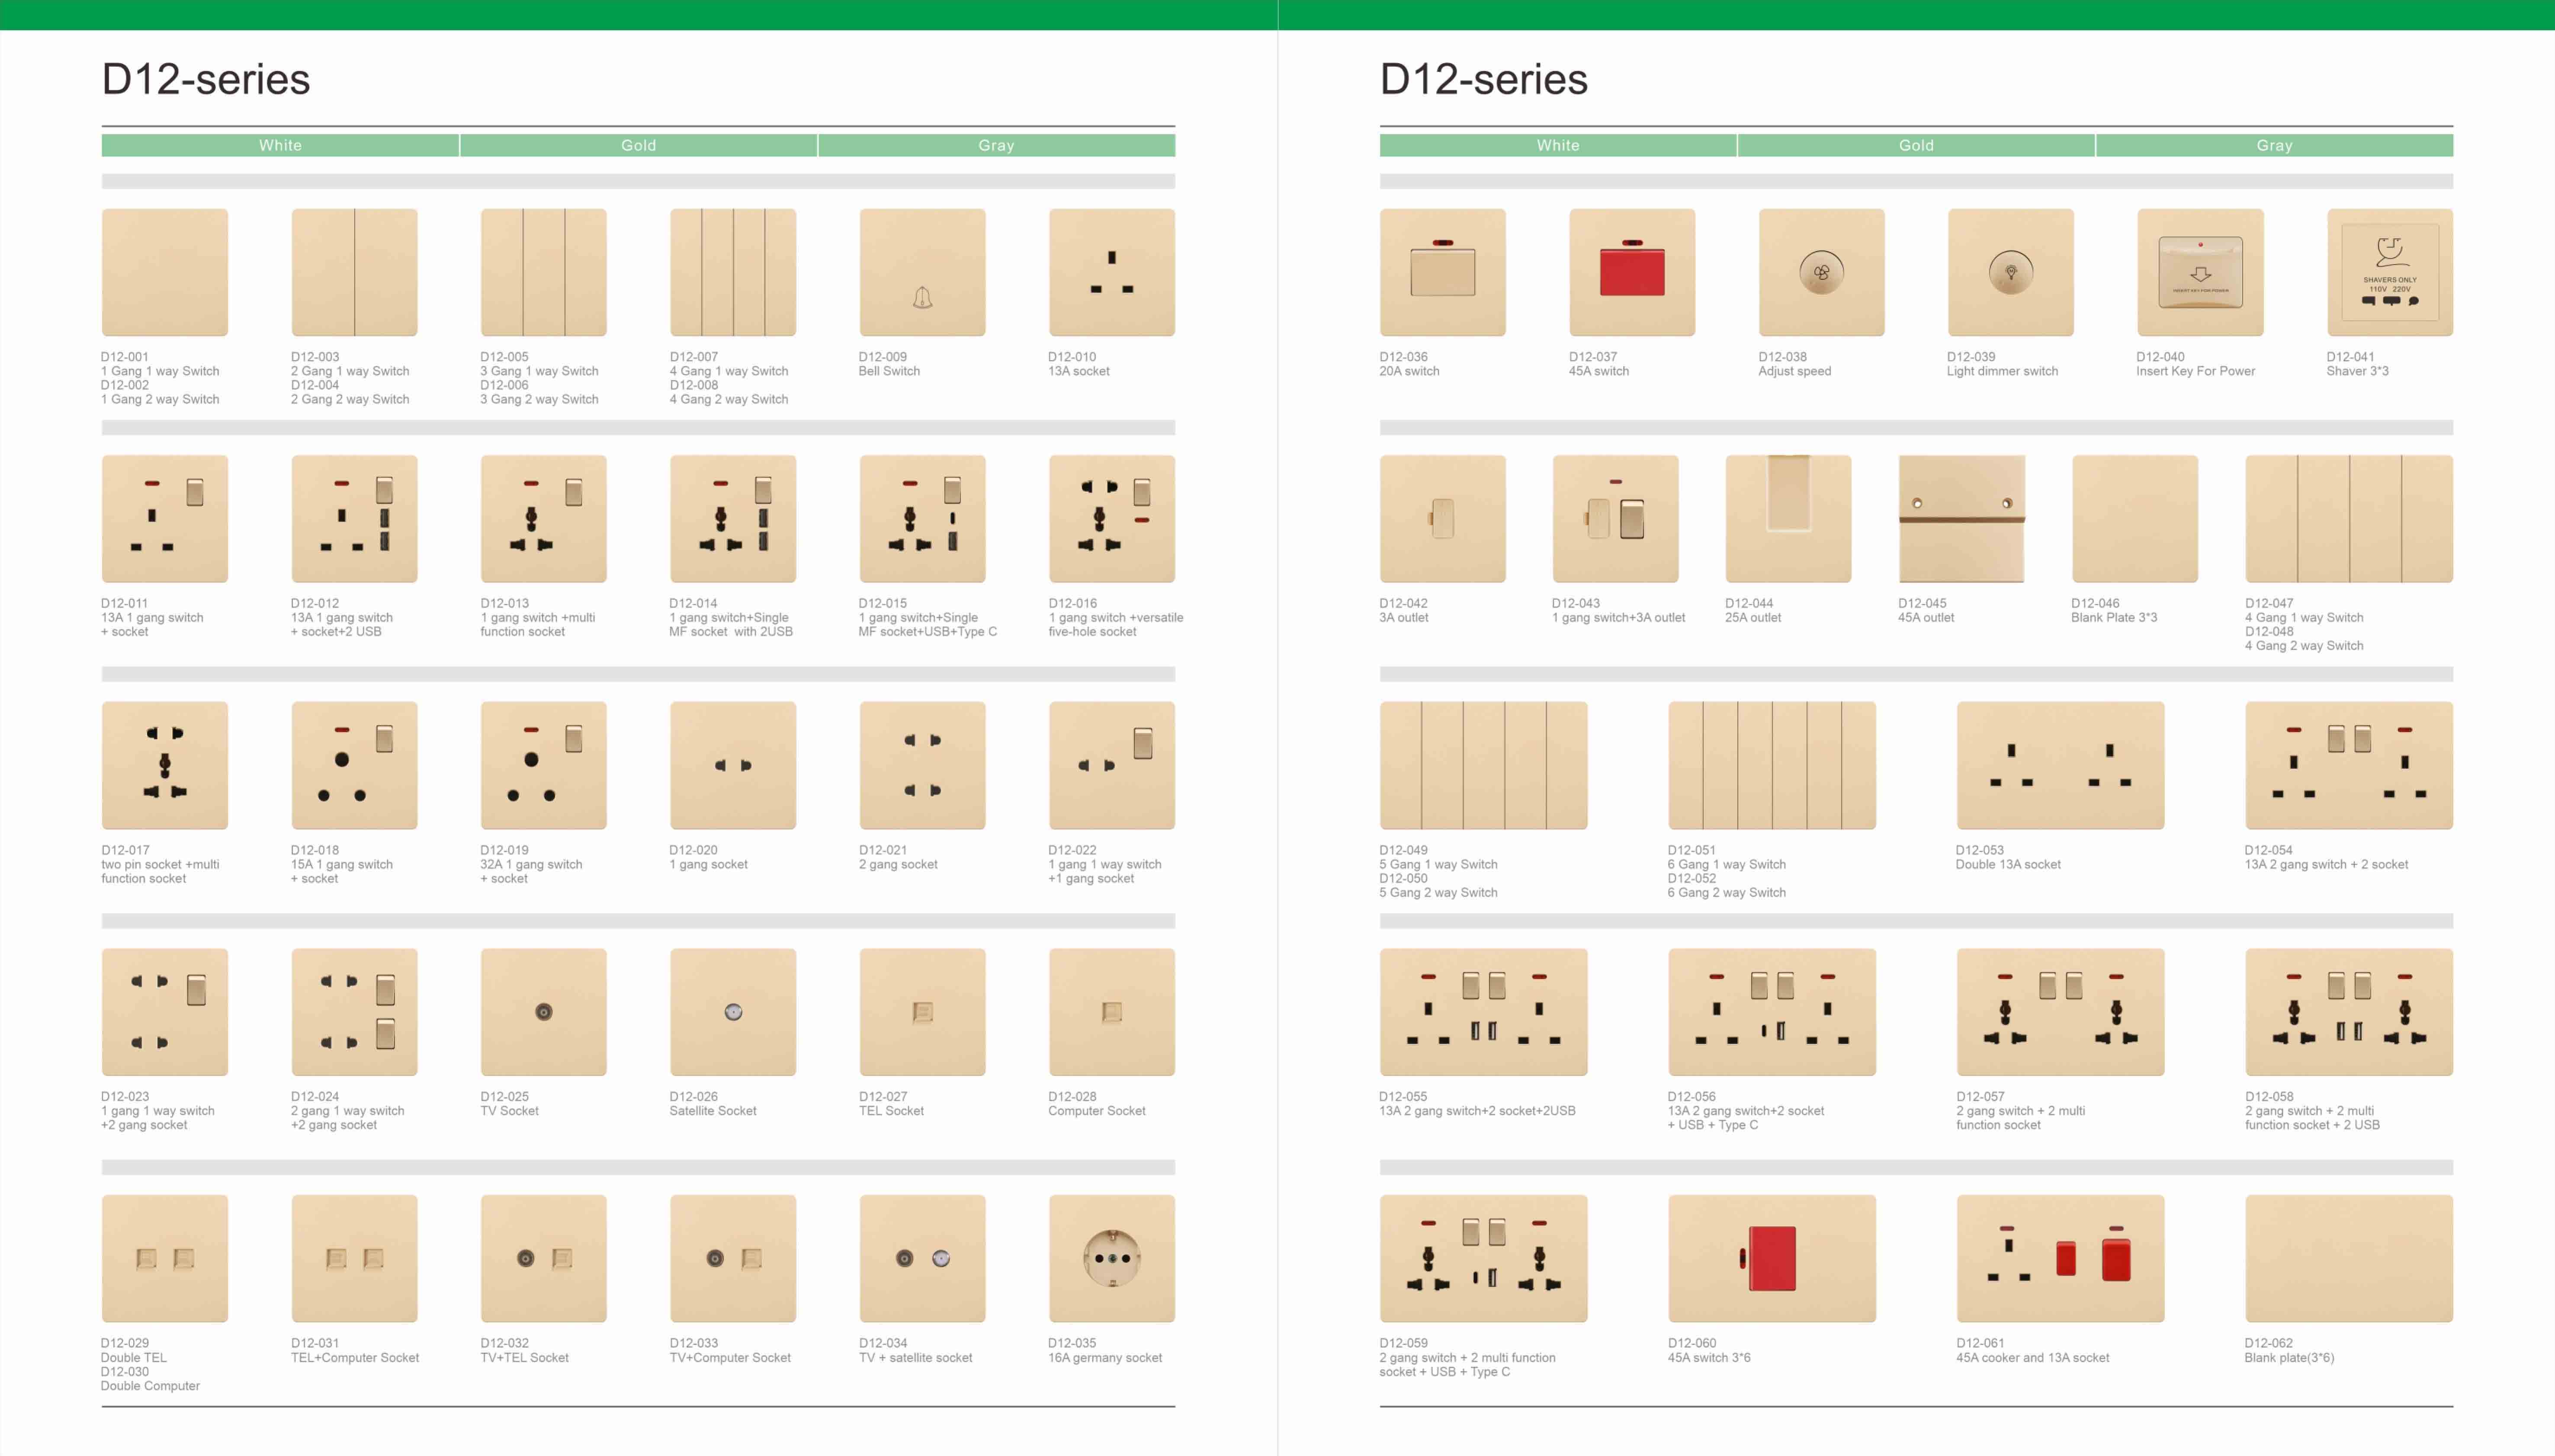Image resolution: width=2555 pixels, height=1456 pixels.
Task: Click the D12-023 product code text
Action: [x=125, y=1097]
